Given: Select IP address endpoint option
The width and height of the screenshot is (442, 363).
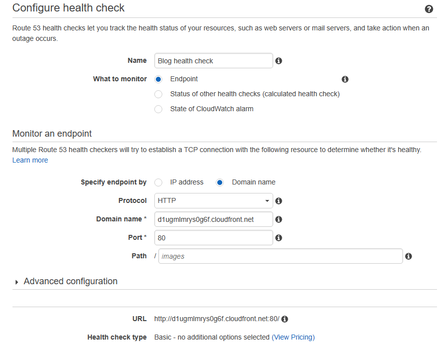Looking at the screenshot, I should (158, 182).
